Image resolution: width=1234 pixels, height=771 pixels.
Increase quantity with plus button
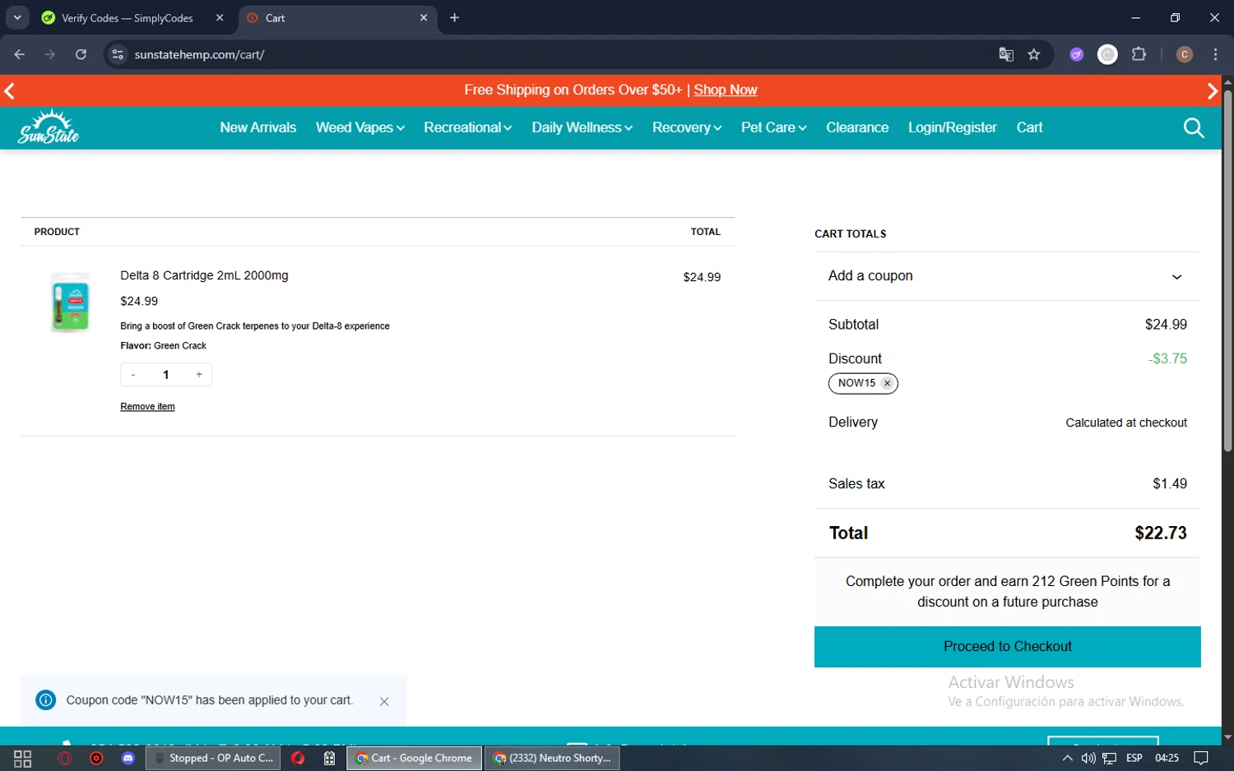tap(199, 375)
